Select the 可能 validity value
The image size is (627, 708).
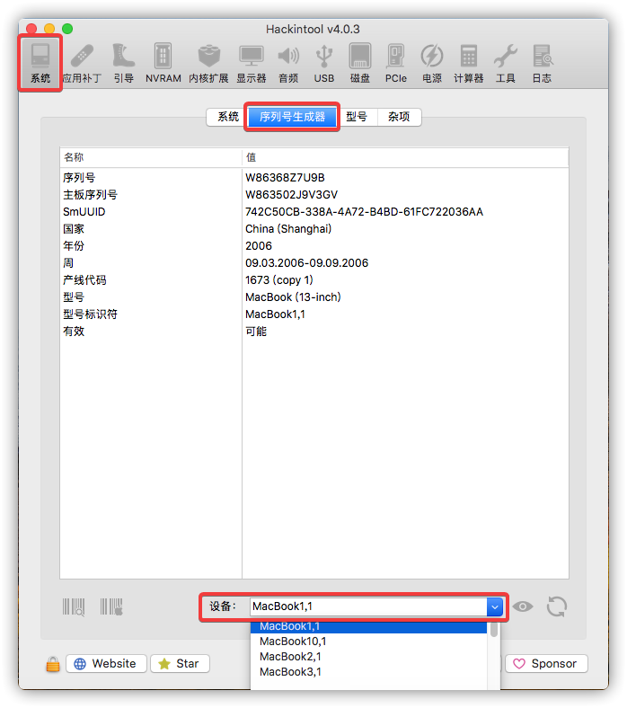coord(256,332)
